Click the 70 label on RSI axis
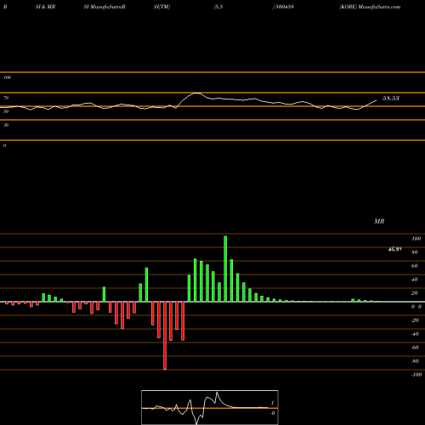The image size is (425, 425). (x=6, y=98)
